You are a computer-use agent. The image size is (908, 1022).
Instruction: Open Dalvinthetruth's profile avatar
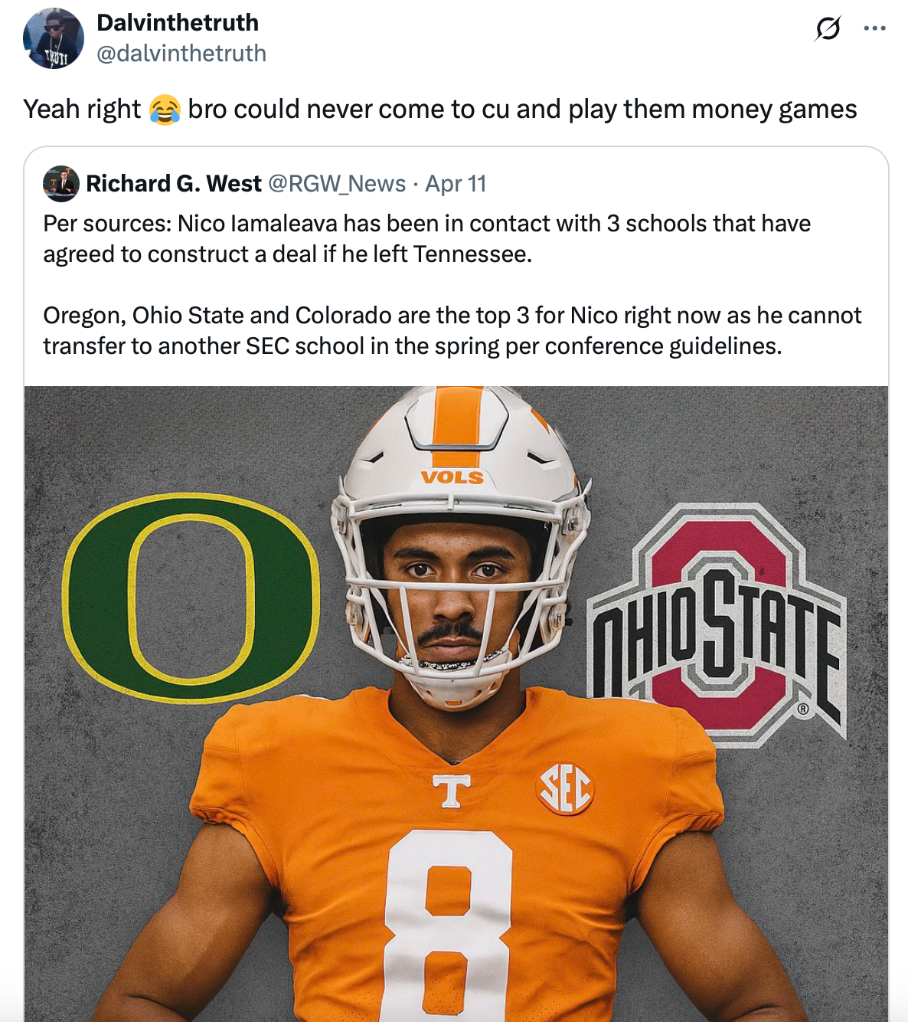tap(54, 38)
